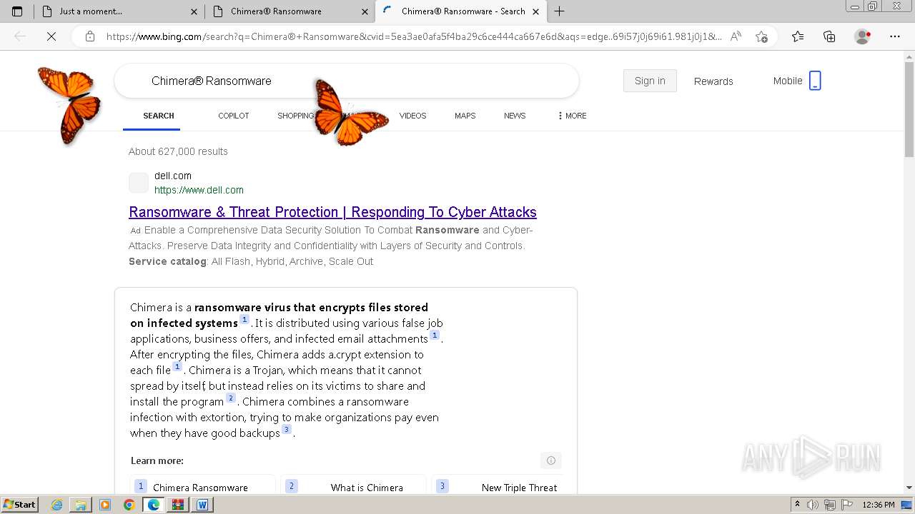This screenshot has height=514, width=915.
Task: Open the MAPS tab
Action: point(465,116)
